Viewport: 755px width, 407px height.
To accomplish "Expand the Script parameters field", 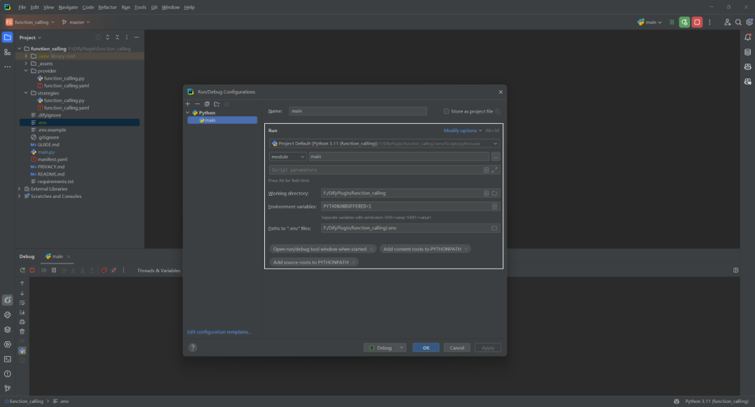I will tap(494, 170).
